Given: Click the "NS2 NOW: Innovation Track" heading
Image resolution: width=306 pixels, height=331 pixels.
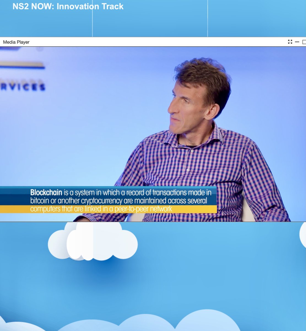Looking at the screenshot, I should pos(68,7).
